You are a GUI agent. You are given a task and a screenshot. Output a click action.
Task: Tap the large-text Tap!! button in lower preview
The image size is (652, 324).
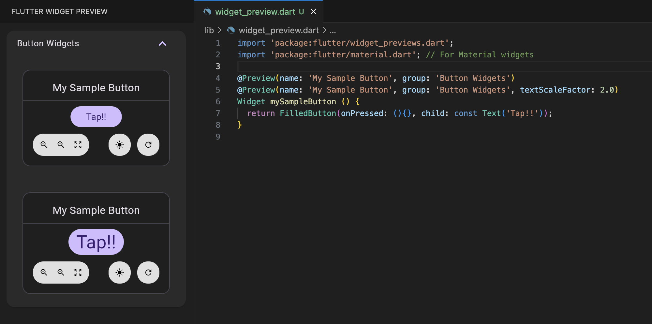pyautogui.click(x=96, y=242)
